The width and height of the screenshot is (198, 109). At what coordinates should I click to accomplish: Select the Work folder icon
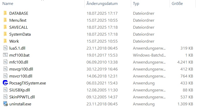coord(5,41)
